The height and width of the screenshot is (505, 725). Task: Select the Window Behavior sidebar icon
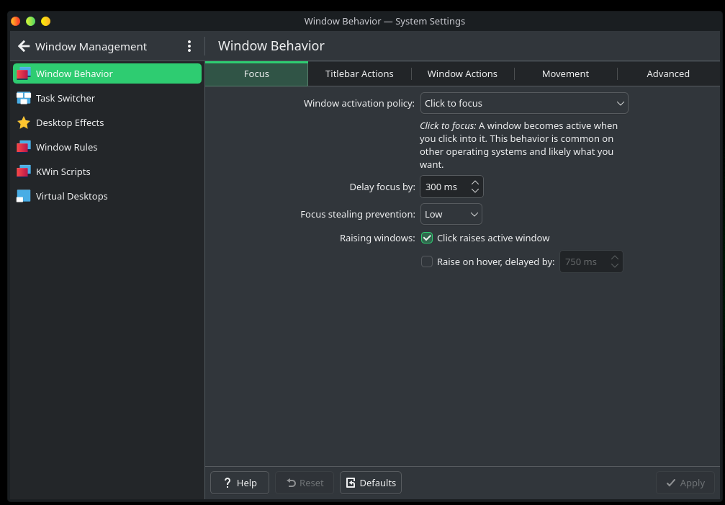click(24, 73)
